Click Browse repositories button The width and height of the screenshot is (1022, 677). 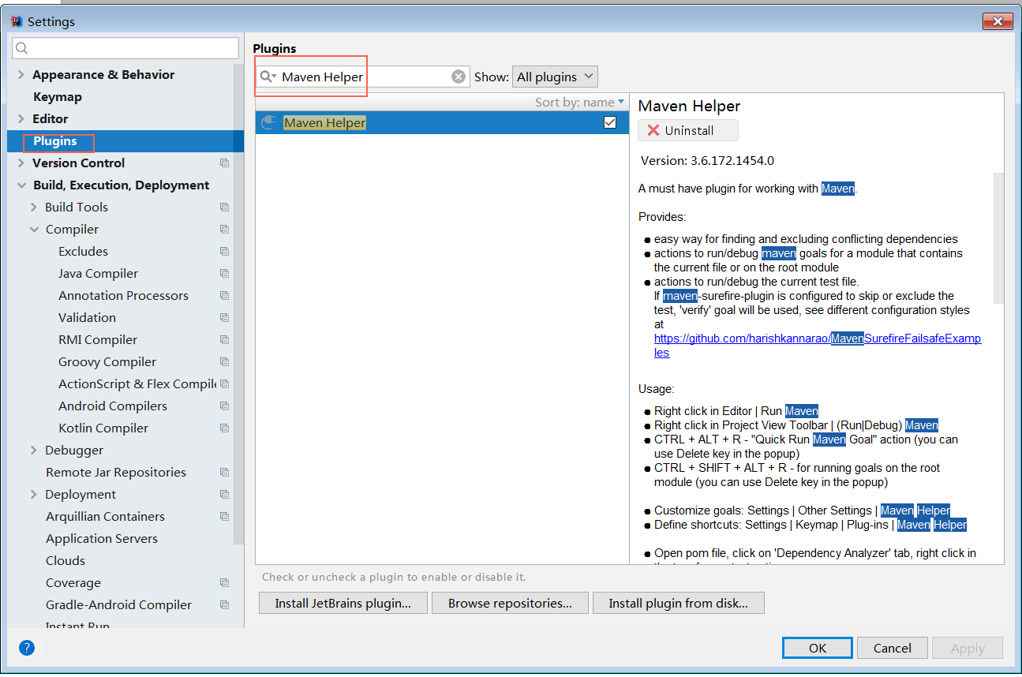point(510,603)
